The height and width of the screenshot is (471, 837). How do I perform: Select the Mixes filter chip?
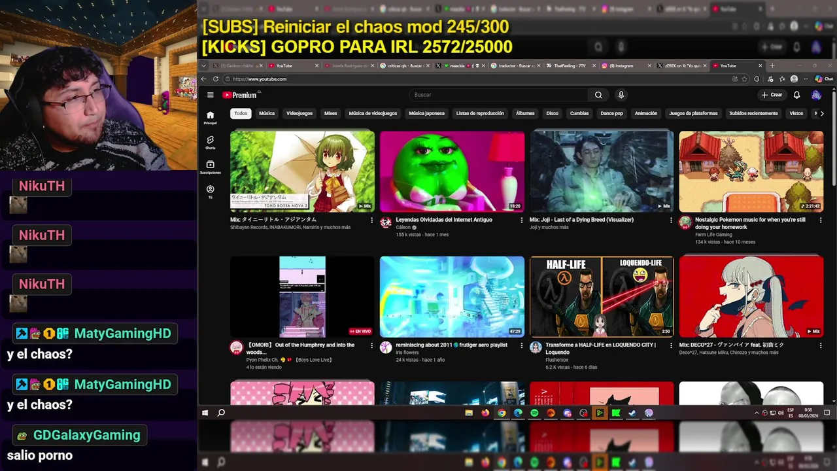coord(331,113)
